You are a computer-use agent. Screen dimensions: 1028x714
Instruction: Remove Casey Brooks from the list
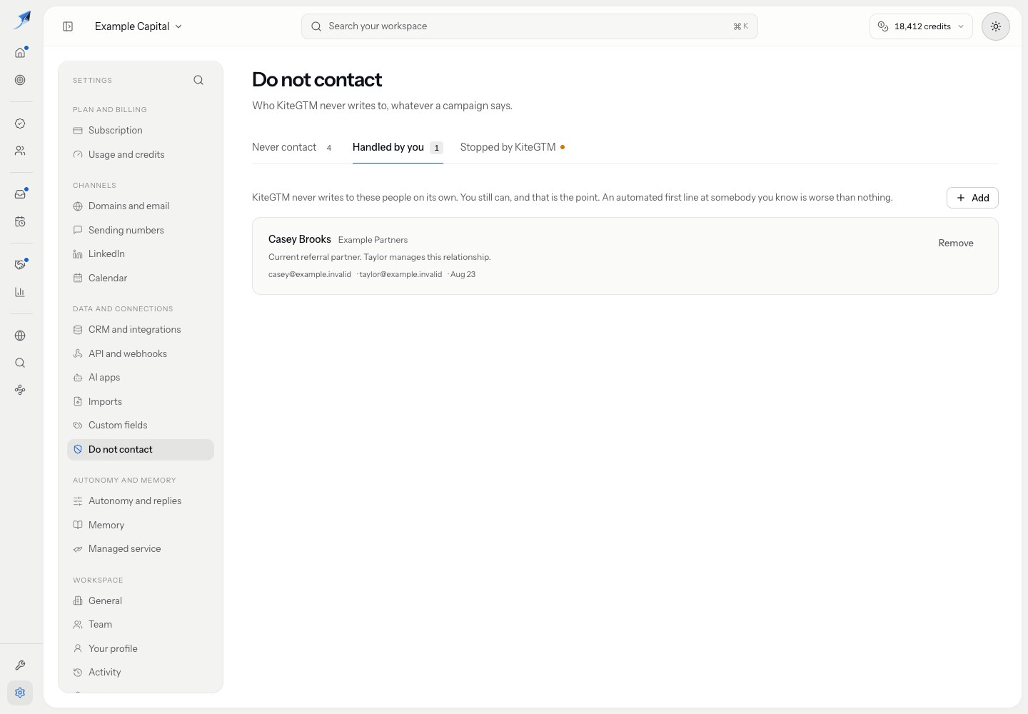[x=955, y=243]
